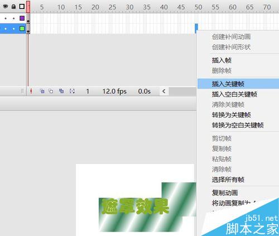Select keyframe 1 on the green layer
This screenshot has height=236, width=279.
pyautogui.click(x=28, y=28)
